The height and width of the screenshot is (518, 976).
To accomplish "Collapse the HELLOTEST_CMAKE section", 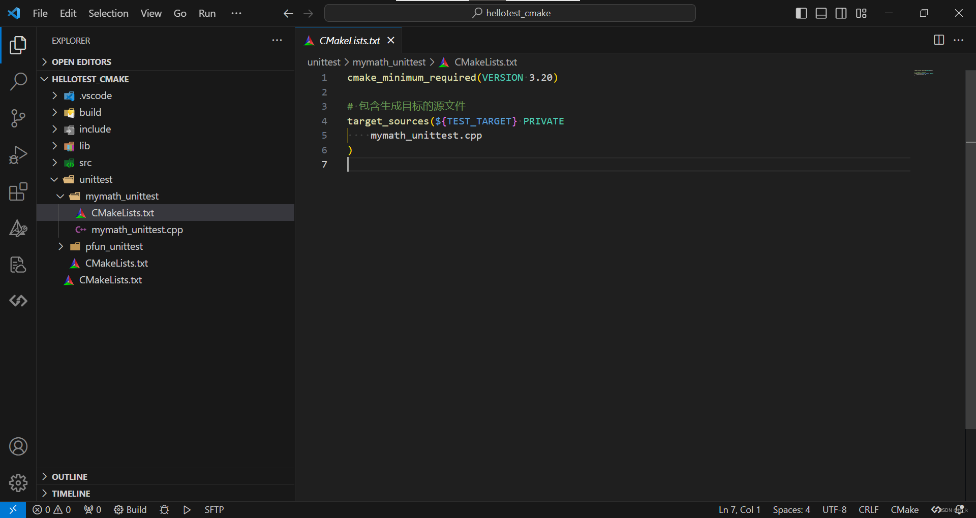I will [166, 79].
